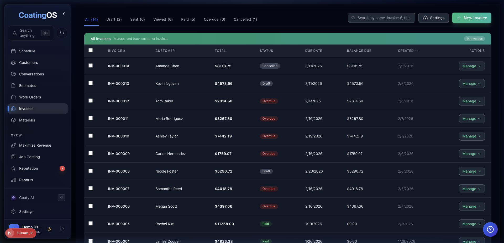Screen dimensions: 504x243
Task: Toggle the light theme sun icon
Action: pyautogui.click(x=50, y=229)
